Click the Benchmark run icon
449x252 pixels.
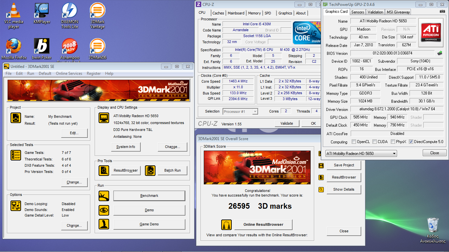click(104, 196)
